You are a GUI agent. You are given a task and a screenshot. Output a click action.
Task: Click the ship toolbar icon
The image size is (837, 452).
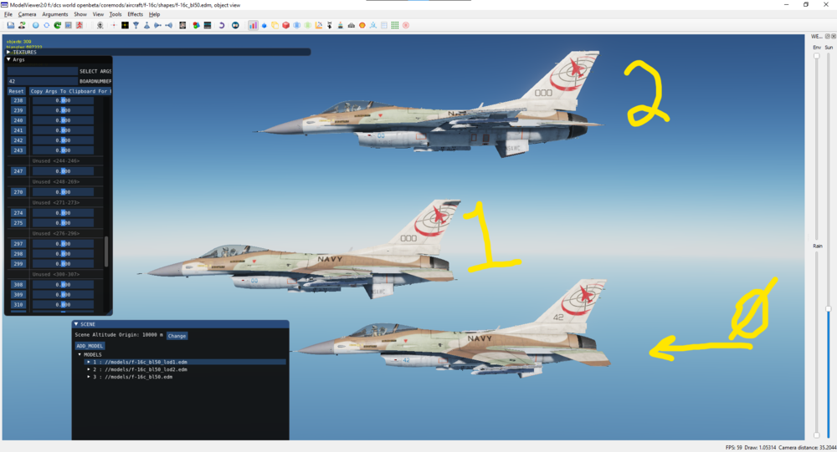(x=340, y=25)
